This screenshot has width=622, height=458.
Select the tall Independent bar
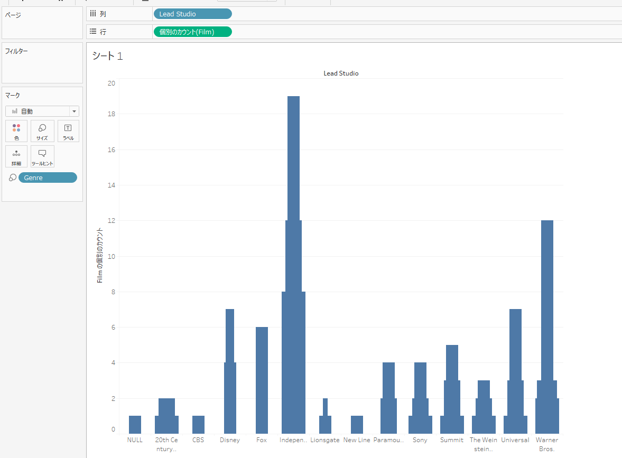(293, 265)
